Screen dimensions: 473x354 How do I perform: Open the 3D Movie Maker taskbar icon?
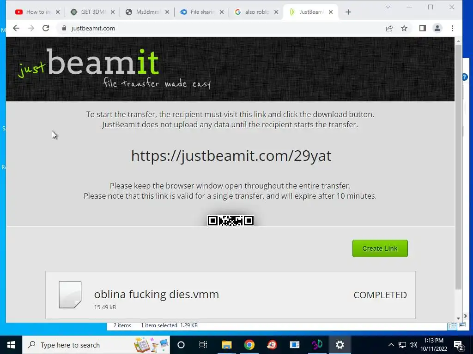click(x=317, y=345)
